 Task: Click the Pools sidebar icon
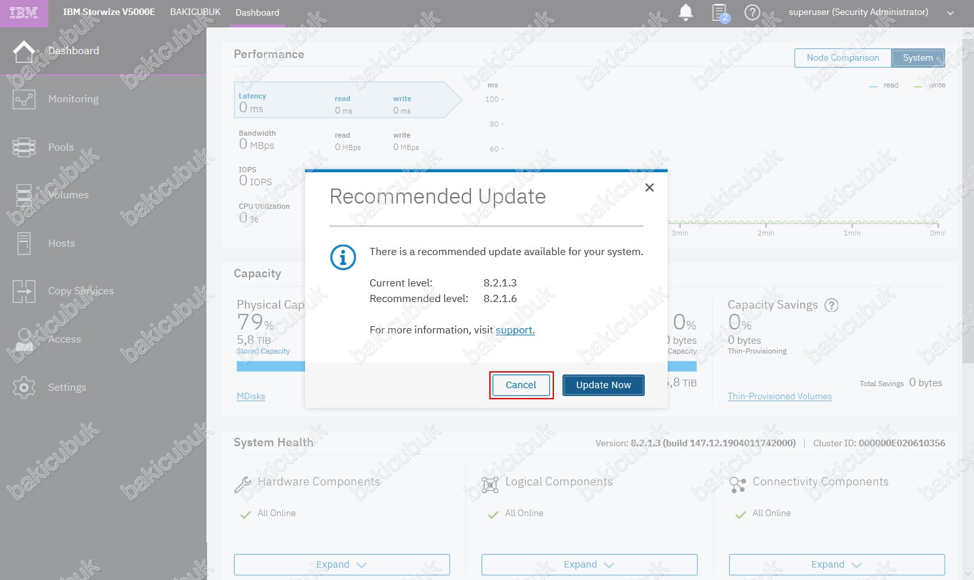click(24, 147)
